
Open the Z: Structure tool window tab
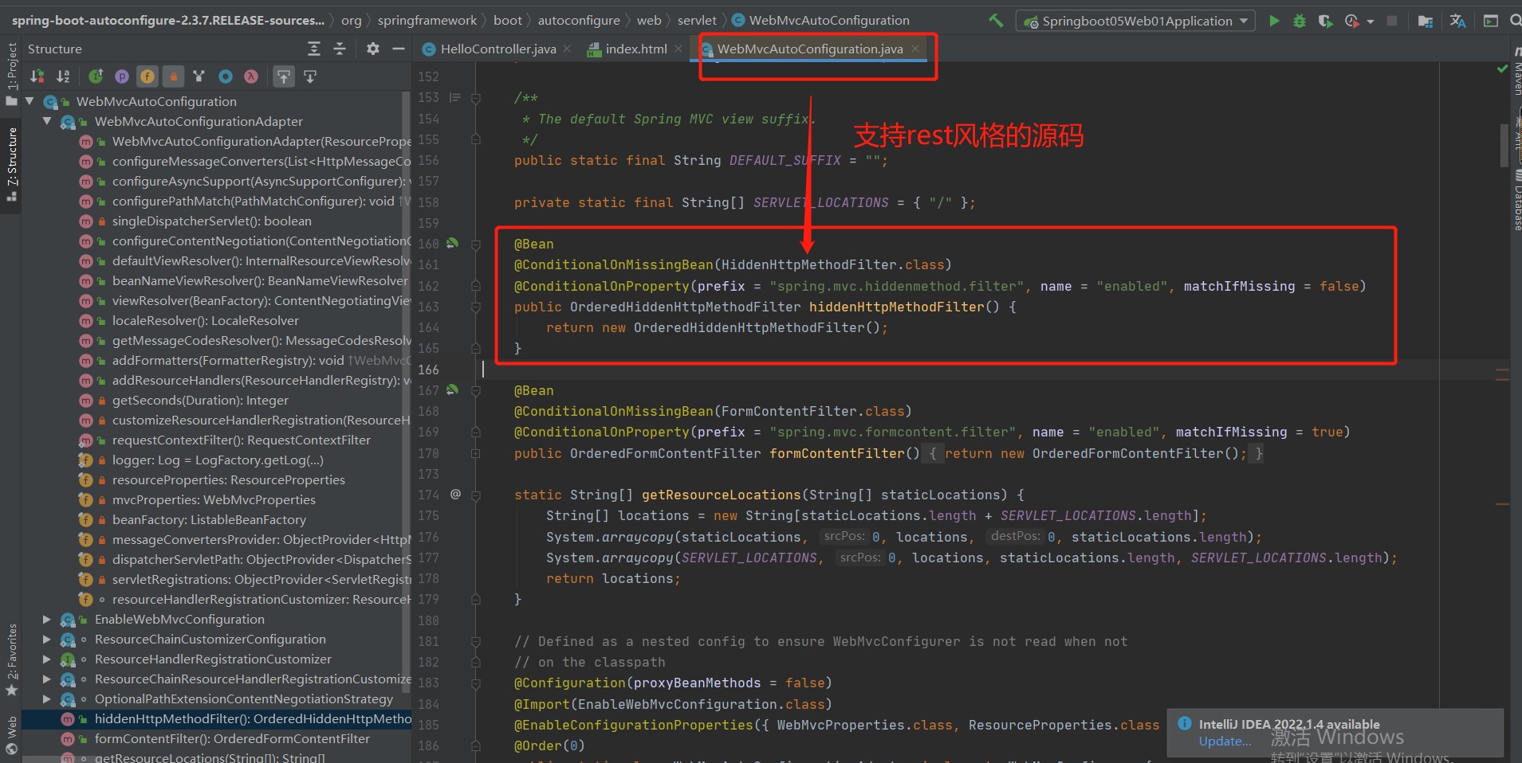[11, 163]
